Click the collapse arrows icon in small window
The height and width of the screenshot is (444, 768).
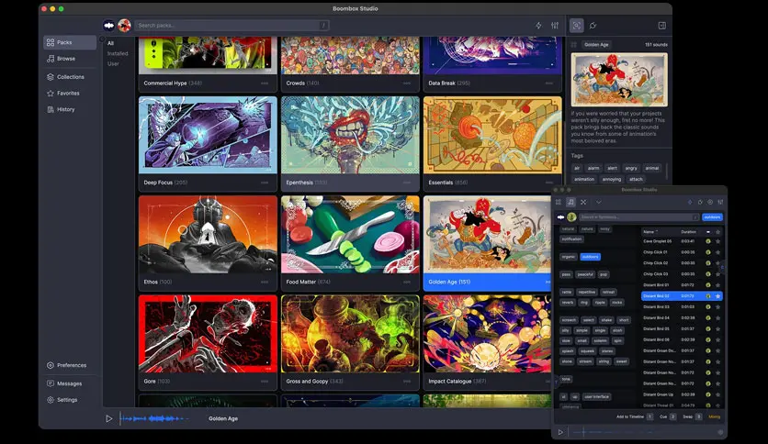(583, 202)
